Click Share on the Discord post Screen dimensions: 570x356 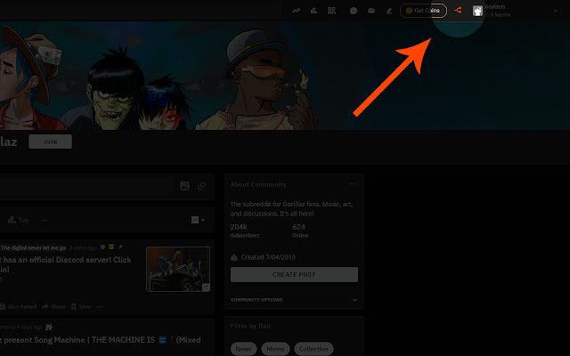click(53, 306)
